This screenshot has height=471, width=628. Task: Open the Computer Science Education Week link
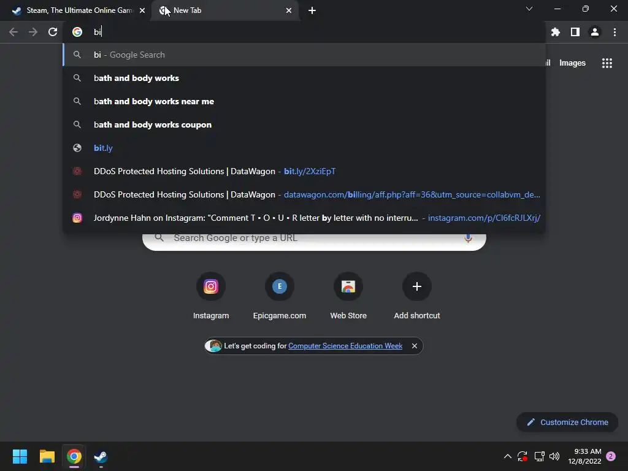pos(345,346)
